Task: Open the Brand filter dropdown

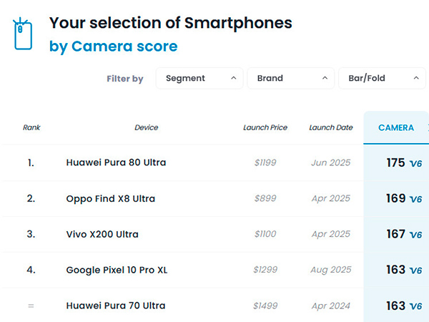Action: pos(291,78)
